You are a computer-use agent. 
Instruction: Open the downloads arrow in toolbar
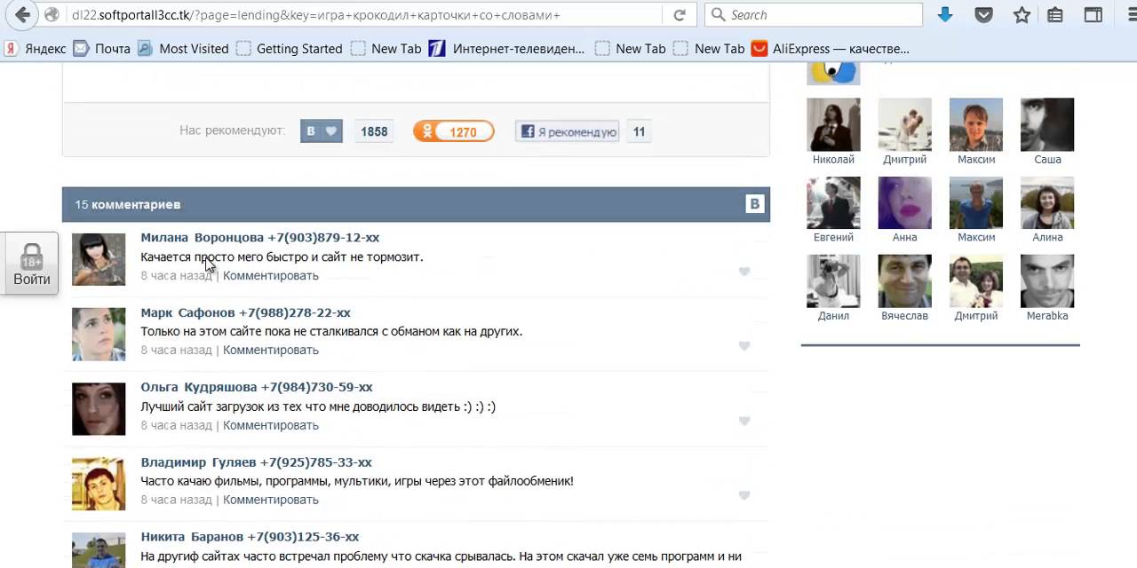coord(945,15)
